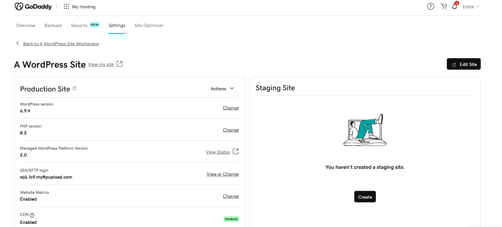The width and height of the screenshot is (502, 227).
Task: Click View or Change for SSH/SFTP login
Action: pos(223,174)
